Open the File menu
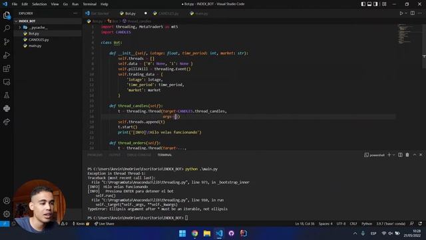The width and height of the screenshot is (426, 240). (x=15, y=4)
